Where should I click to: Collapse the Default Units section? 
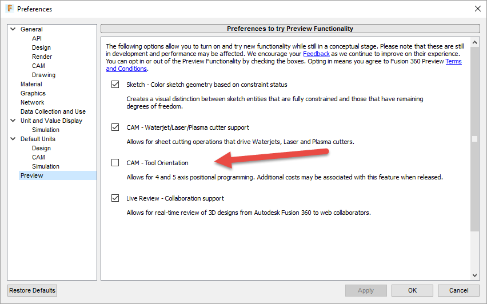point(13,139)
